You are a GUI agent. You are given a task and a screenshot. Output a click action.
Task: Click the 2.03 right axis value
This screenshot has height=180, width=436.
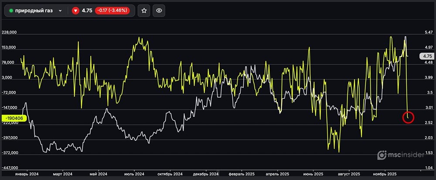point(429,138)
